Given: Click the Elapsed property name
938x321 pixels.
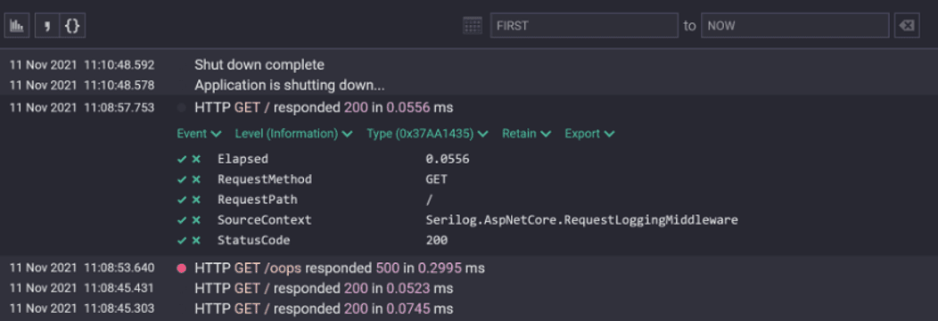Looking at the screenshot, I should (243, 160).
